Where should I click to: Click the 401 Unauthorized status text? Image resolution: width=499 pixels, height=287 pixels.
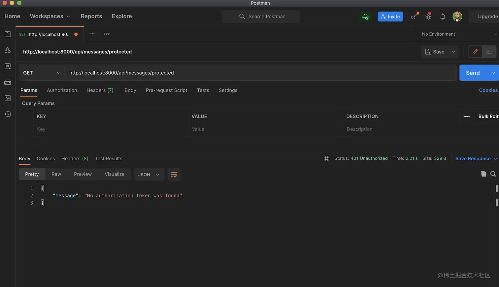click(369, 158)
